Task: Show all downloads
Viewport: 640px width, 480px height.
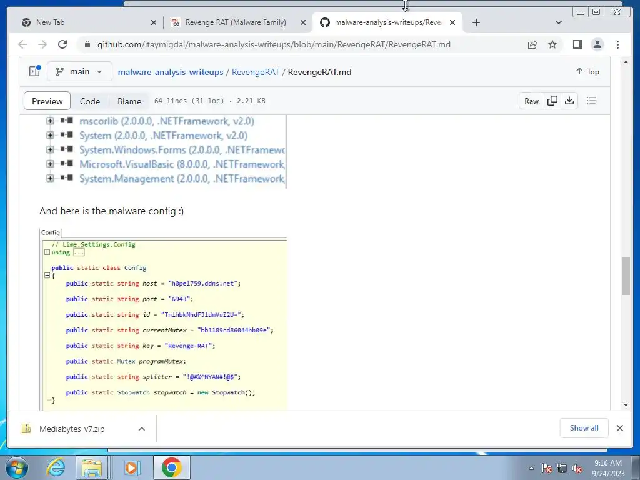Action: (x=584, y=427)
